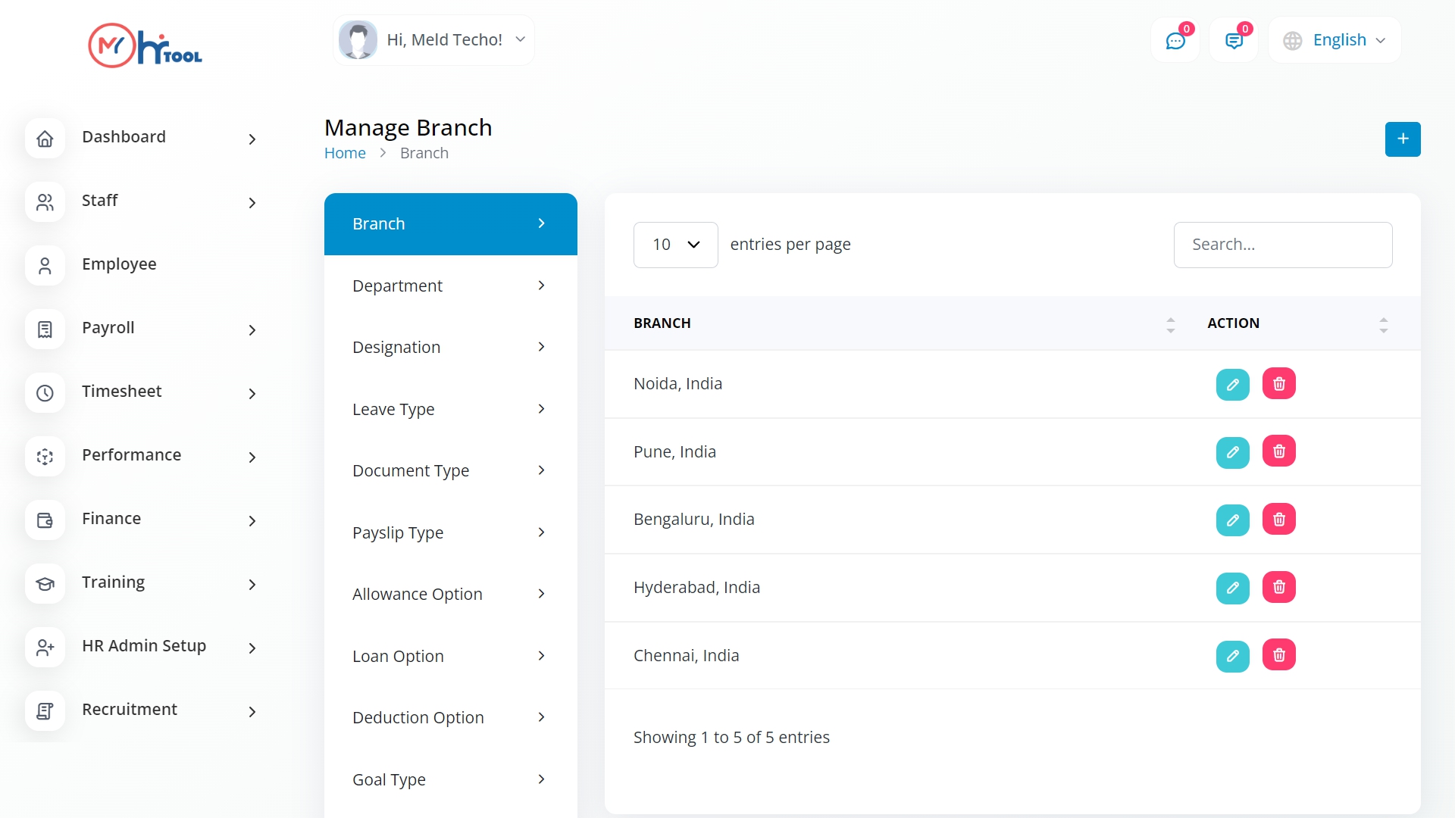Click the Home breadcrumb link
Image resolution: width=1455 pixels, height=818 pixels.
click(345, 152)
